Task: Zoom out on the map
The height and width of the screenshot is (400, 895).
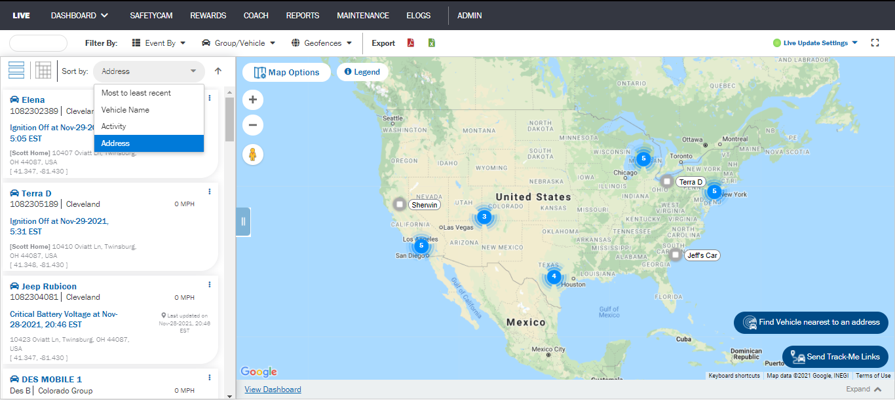Action: point(253,124)
